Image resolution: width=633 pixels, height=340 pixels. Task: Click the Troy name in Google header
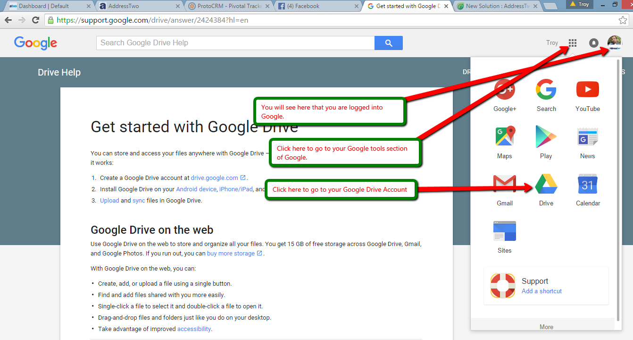(x=552, y=43)
